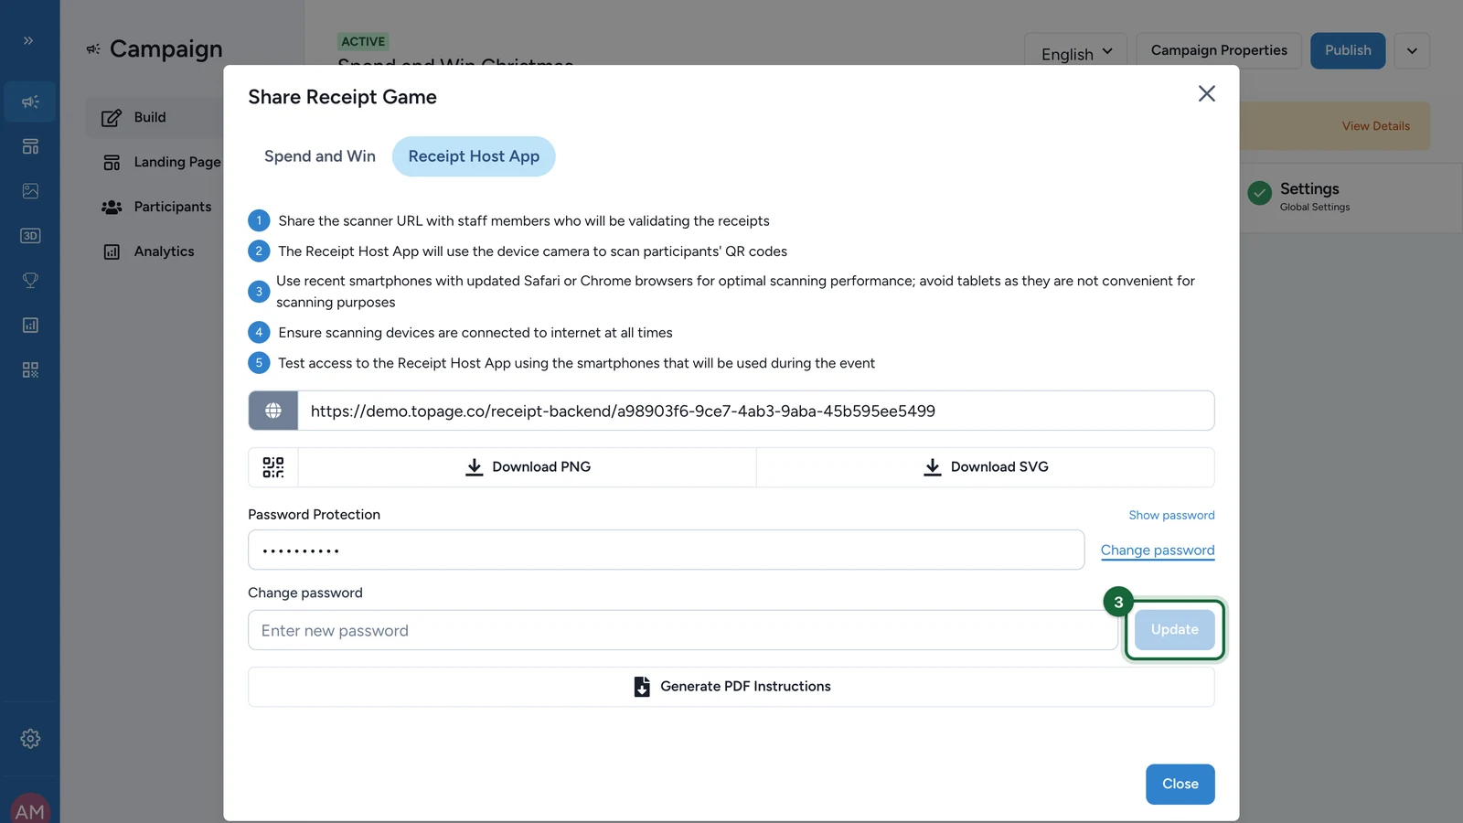Image resolution: width=1463 pixels, height=823 pixels.
Task: Click the Change password link
Action: pos(1158,550)
